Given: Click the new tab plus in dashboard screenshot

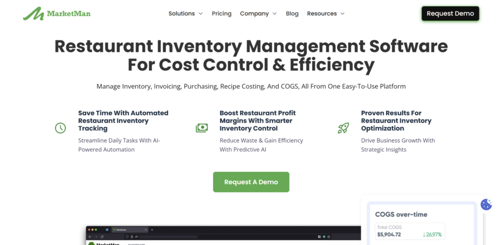Looking at the screenshot, I should coord(152,230).
